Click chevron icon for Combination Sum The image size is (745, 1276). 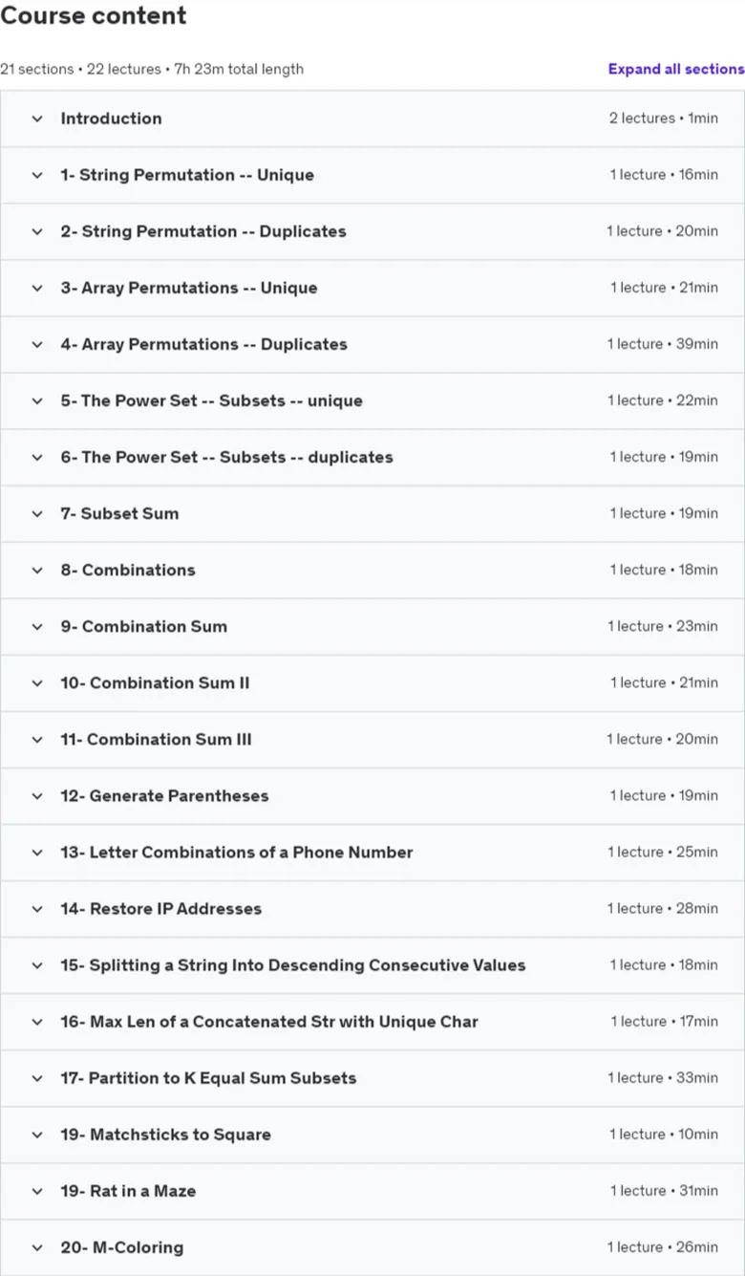click(x=37, y=626)
